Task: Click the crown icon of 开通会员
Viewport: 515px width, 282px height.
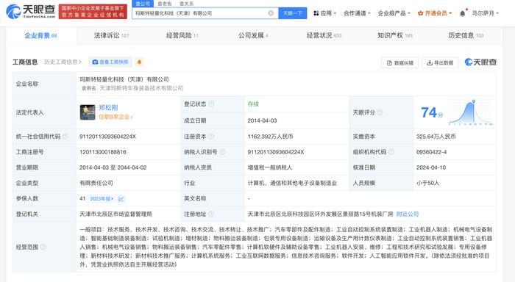Action: click(x=420, y=13)
